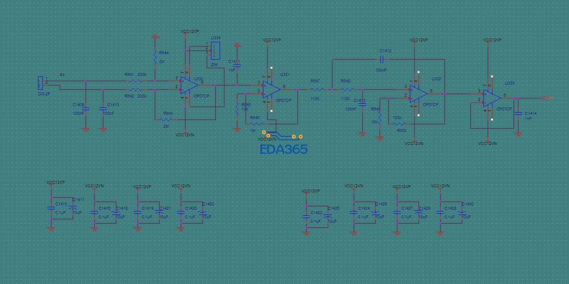The width and height of the screenshot is (569, 284).
Task: Click the VCC12VP label above C1423
Action: point(311,191)
